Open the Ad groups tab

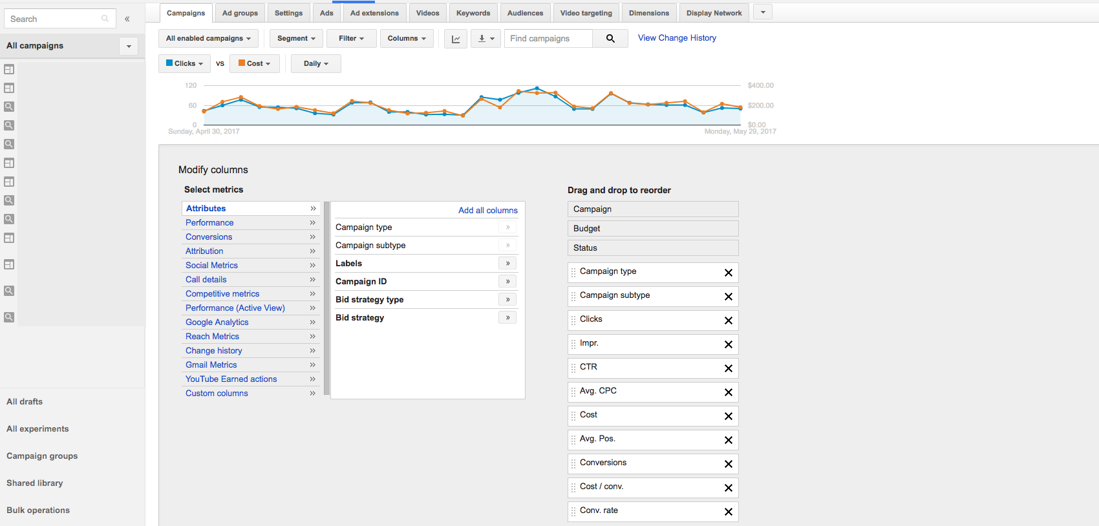pyautogui.click(x=240, y=13)
